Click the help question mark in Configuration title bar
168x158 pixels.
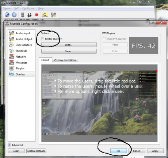click(153, 23)
